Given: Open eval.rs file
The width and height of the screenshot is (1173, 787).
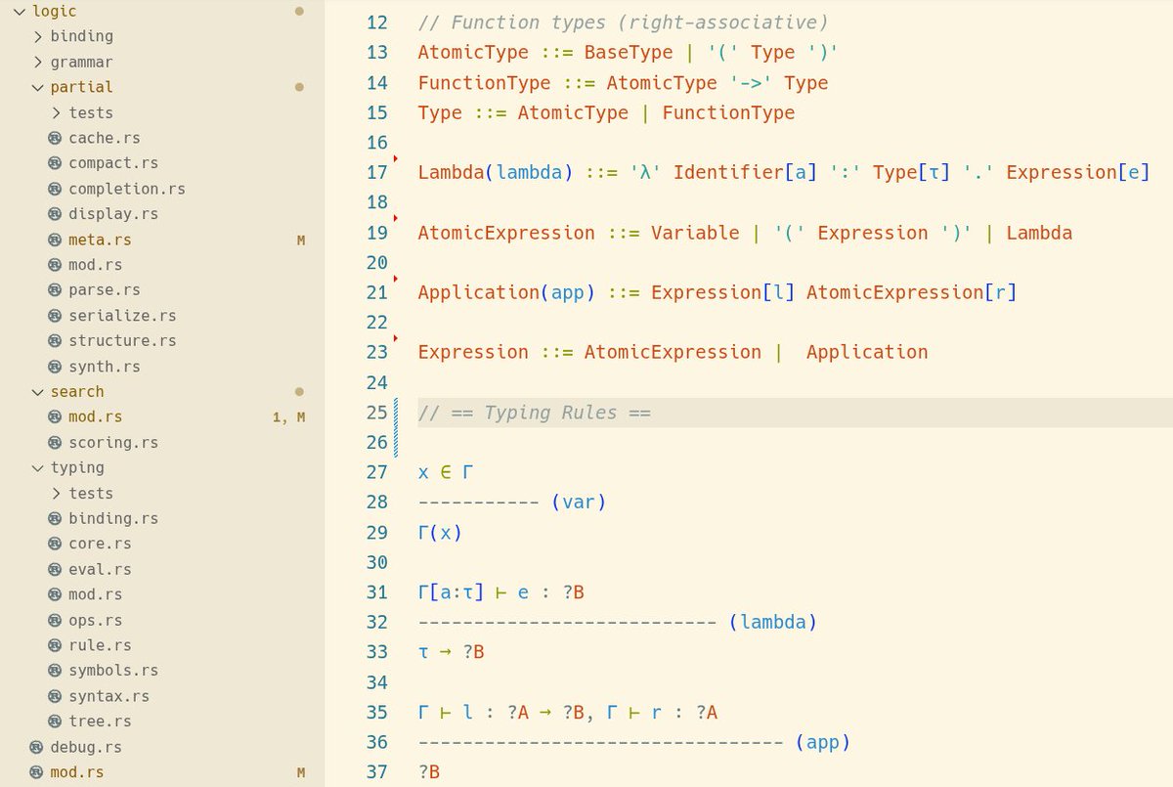Looking at the screenshot, I should pyautogui.click(x=100, y=570).
